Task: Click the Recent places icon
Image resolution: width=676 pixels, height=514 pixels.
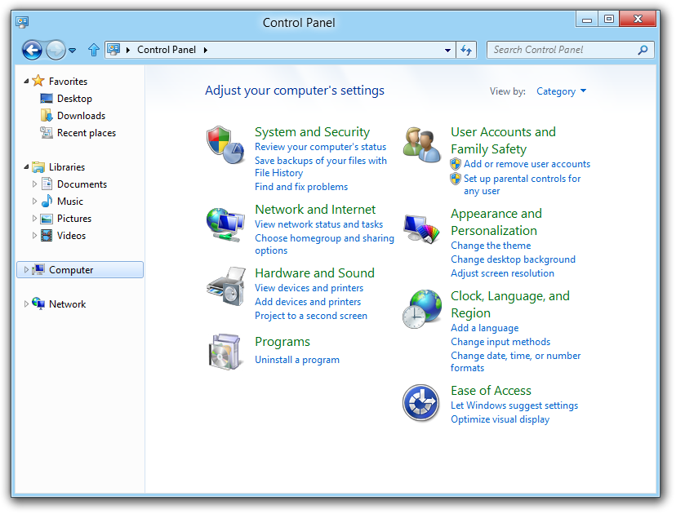Action: tap(47, 132)
